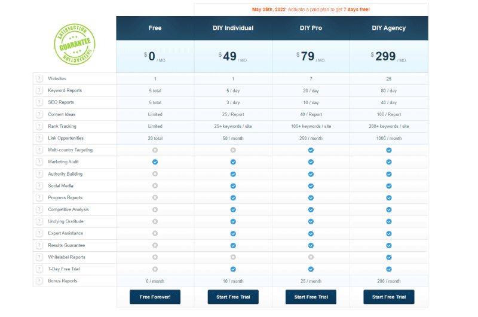
Task: Click the green Satisfaction Guarantee badge
Action: [x=75, y=44]
